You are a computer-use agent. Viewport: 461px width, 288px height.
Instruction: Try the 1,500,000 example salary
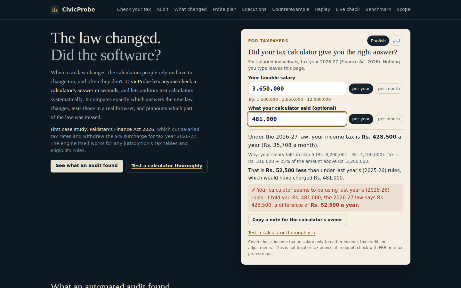pyautogui.click(x=267, y=100)
